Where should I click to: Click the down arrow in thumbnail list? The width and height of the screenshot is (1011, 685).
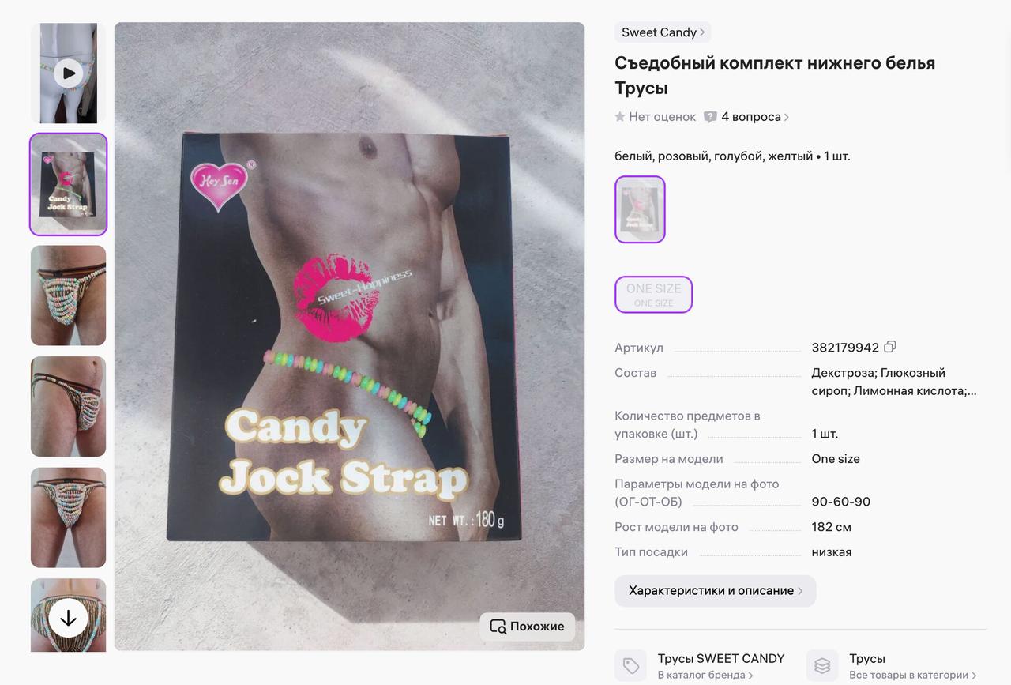(68, 618)
